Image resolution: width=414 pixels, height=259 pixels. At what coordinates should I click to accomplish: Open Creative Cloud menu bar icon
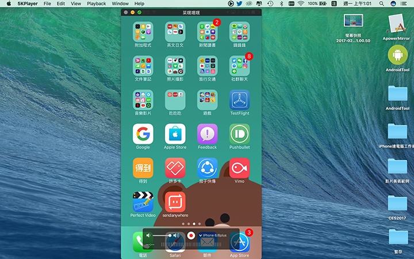pyautogui.click(x=249, y=3)
